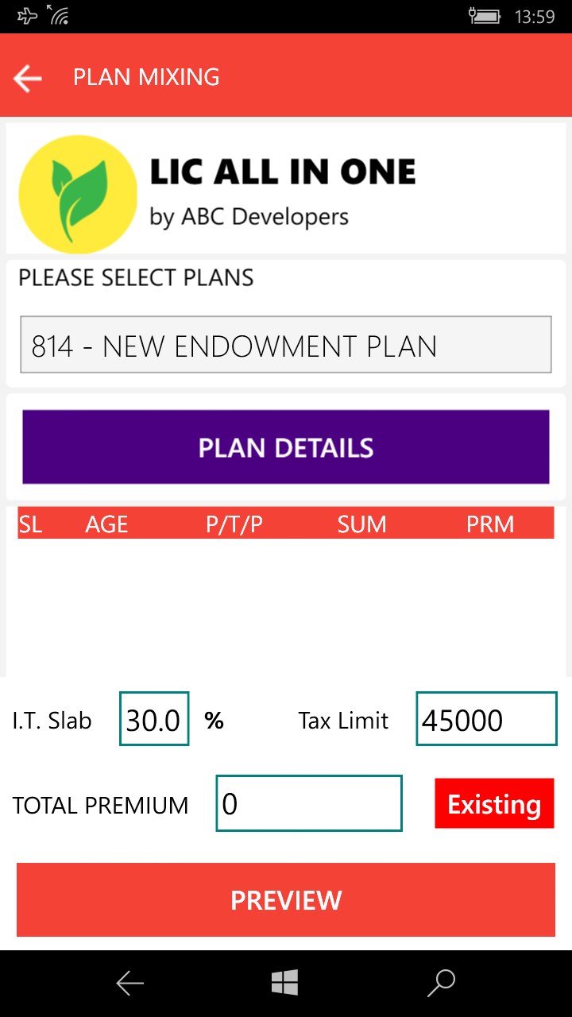The height and width of the screenshot is (1017, 572).
Task: Tap the P/T/P column header
Action: click(x=234, y=524)
